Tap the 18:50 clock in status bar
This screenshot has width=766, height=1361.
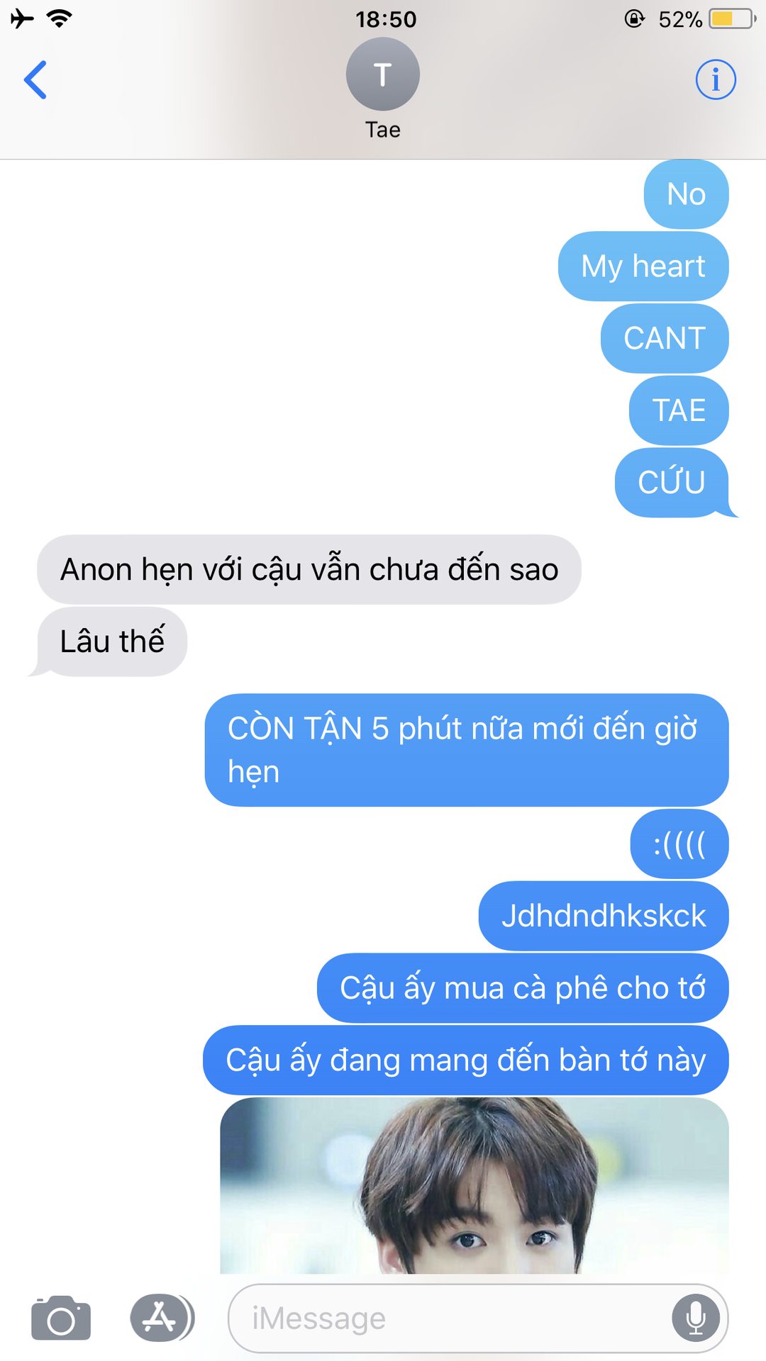click(386, 19)
